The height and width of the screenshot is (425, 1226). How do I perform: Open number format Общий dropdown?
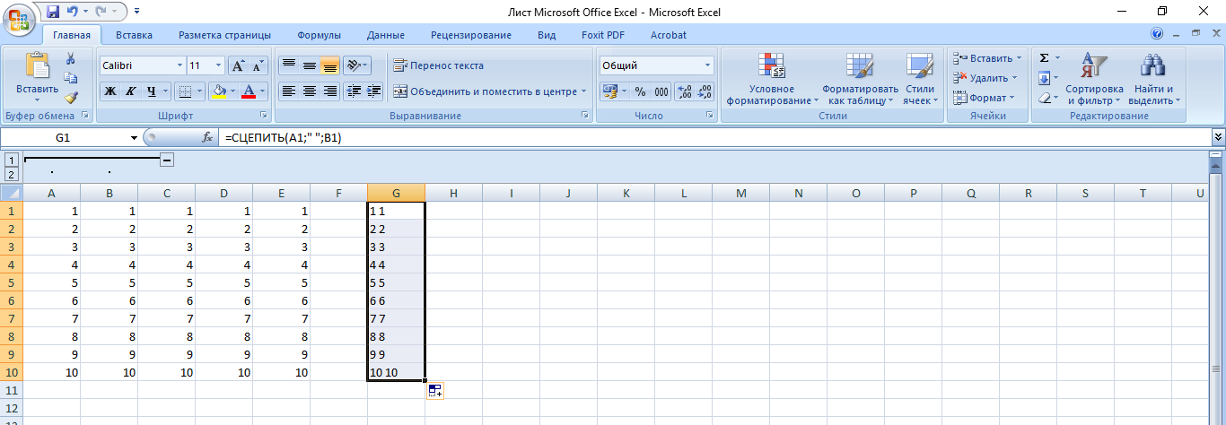tap(707, 65)
